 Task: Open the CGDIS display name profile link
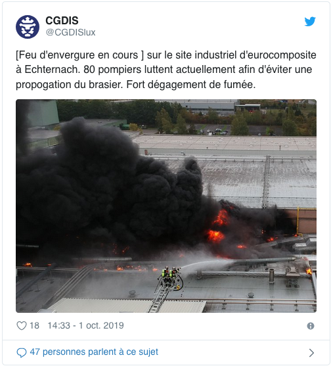click(62, 20)
